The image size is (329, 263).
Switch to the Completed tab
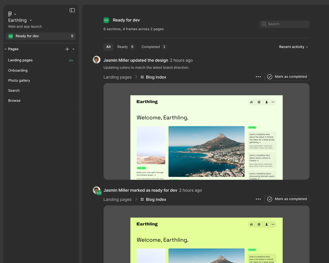pos(154,47)
